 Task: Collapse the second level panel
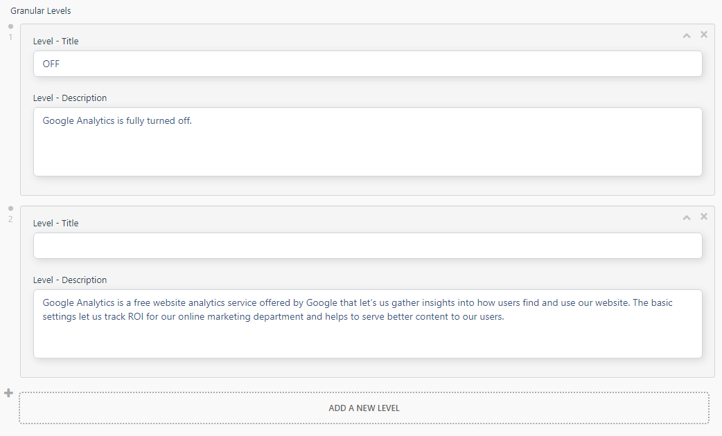coord(686,216)
